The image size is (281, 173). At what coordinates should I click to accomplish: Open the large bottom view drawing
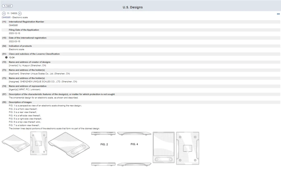188,148
